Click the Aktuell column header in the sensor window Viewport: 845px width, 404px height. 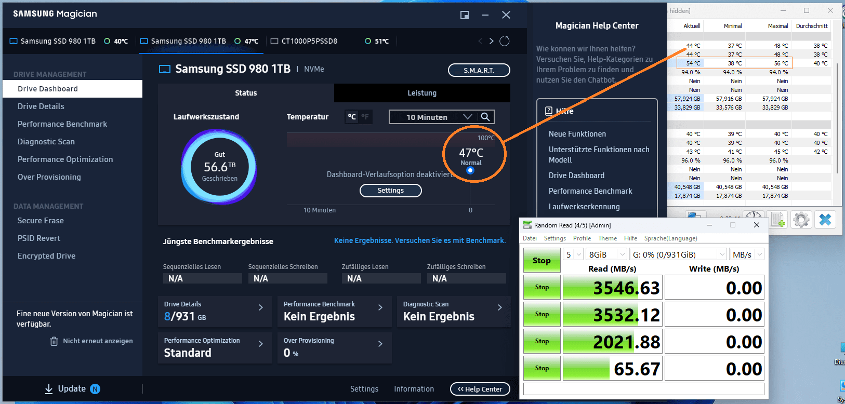tap(692, 26)
